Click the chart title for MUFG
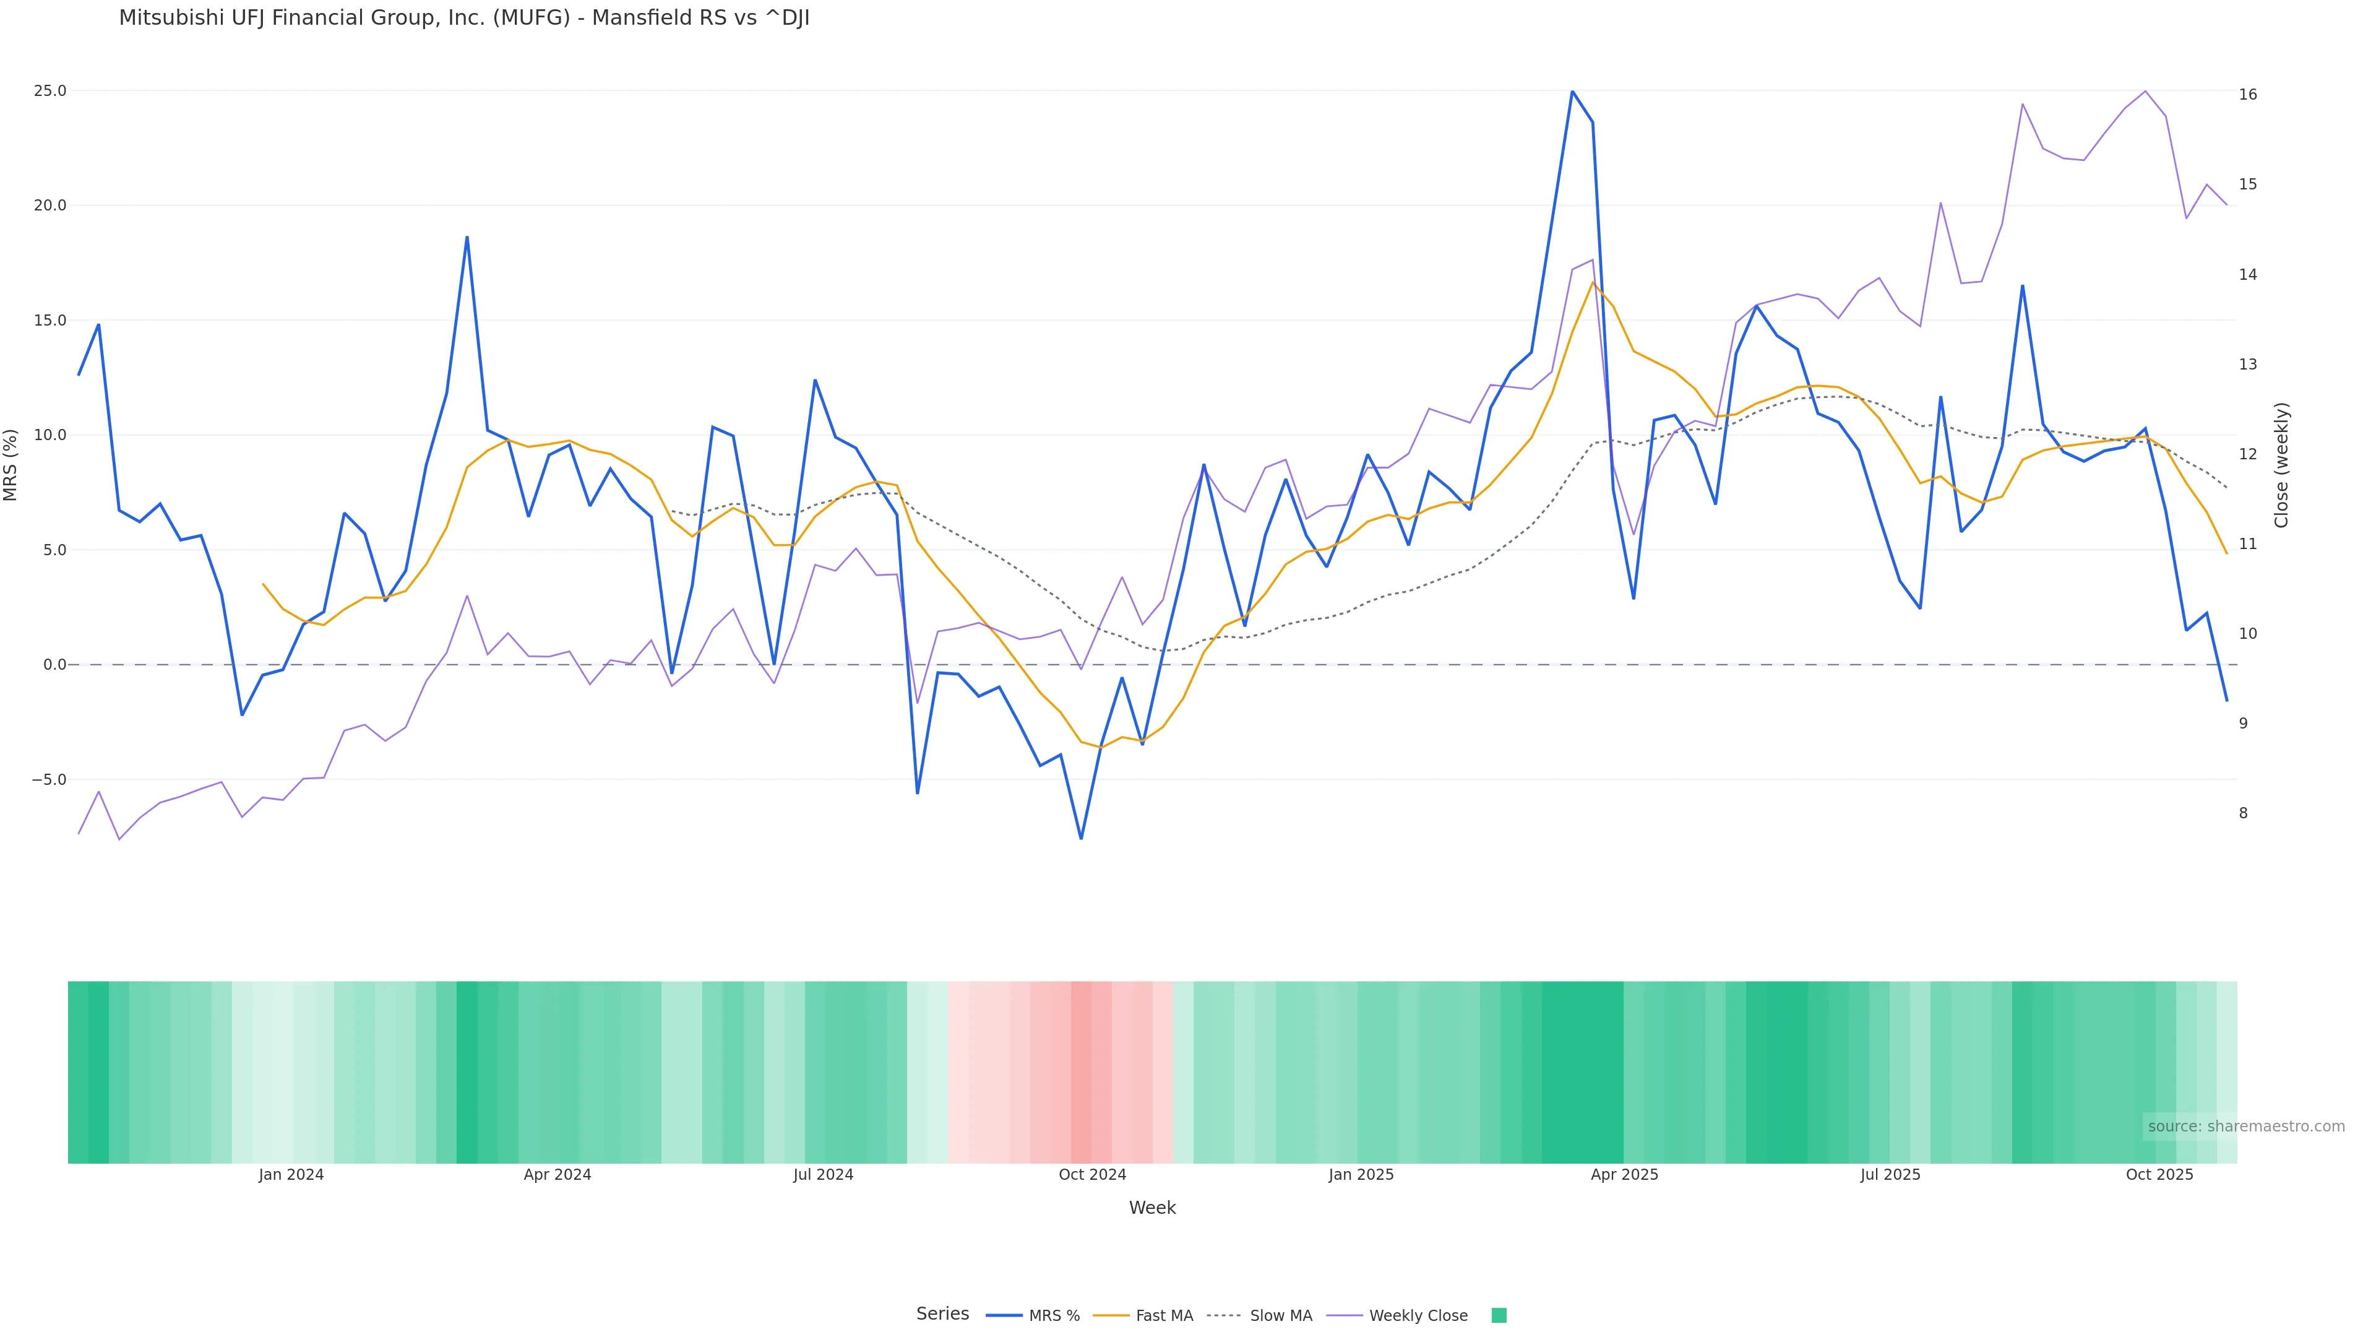The image size is (2376, 1337). click(x=464, y=19)
